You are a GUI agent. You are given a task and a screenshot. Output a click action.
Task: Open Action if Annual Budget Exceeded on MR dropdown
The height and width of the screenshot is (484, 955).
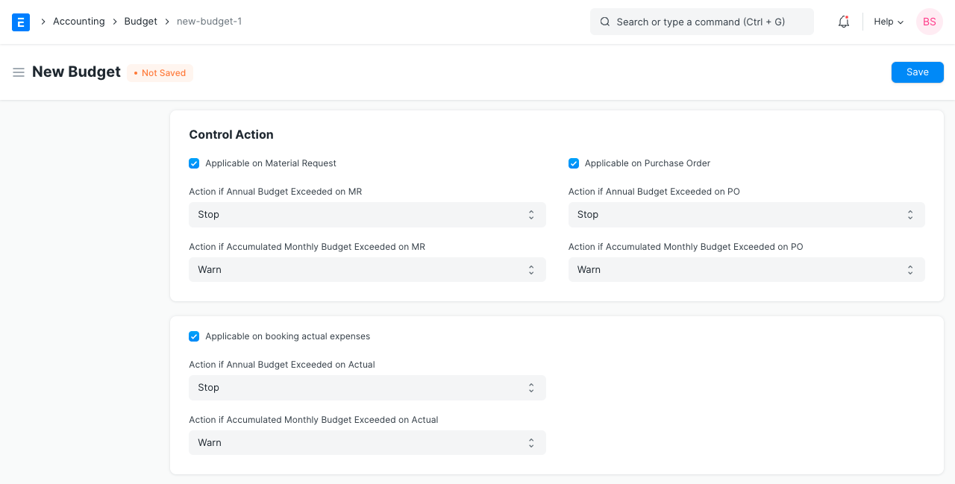[367, 215]
